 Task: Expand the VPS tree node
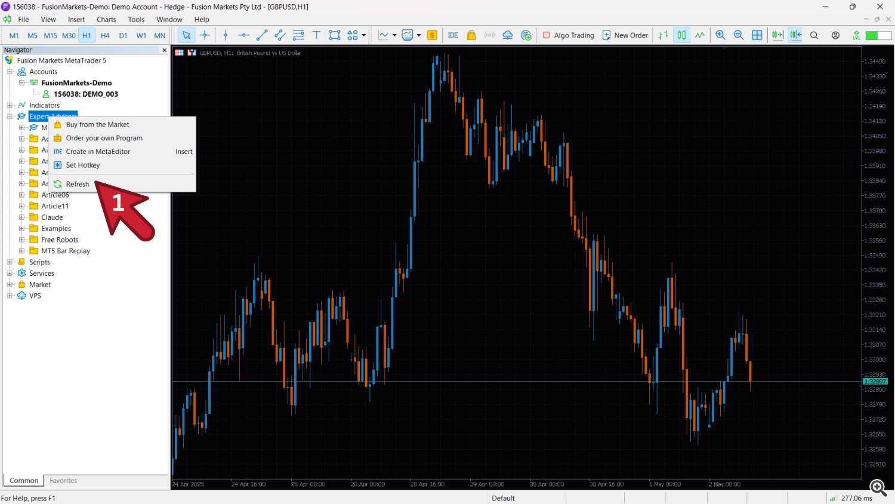coord(10,296)
